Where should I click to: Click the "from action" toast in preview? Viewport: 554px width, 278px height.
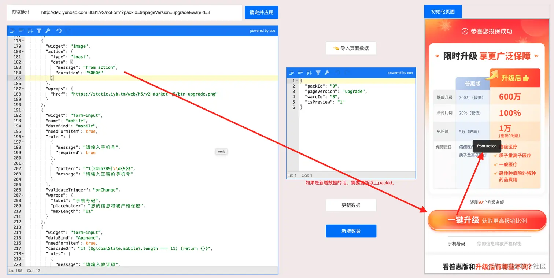487,146
